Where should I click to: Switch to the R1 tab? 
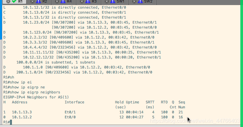coord(20,2)
